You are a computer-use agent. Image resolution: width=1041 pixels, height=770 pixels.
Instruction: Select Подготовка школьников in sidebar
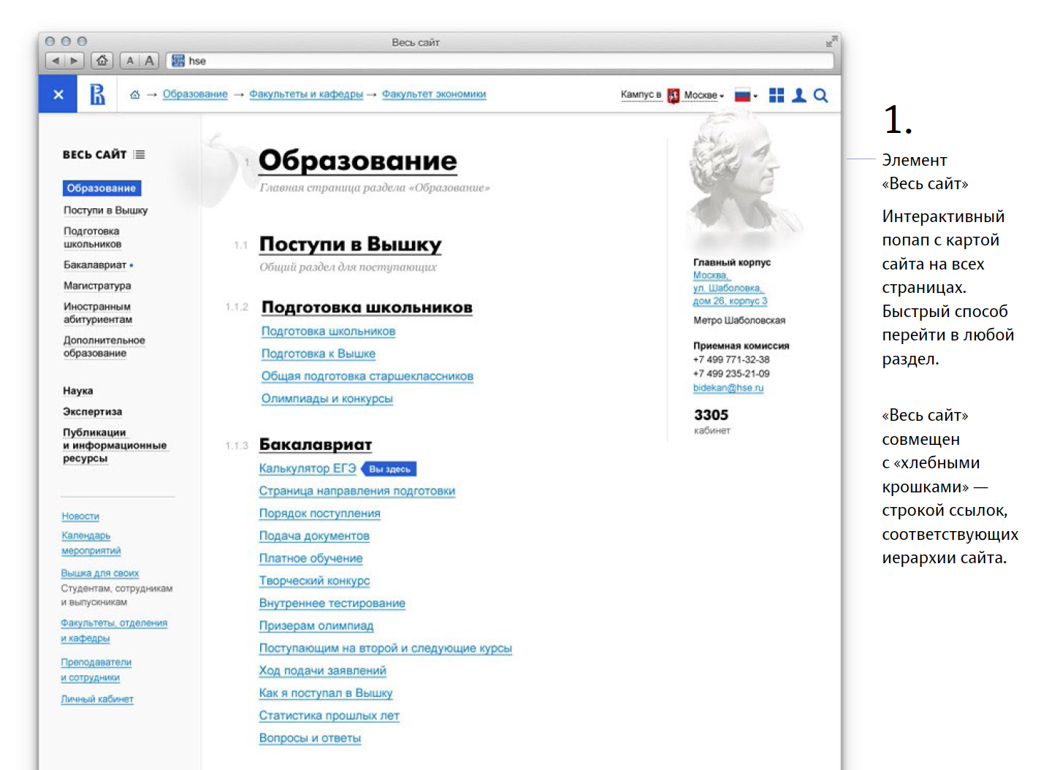[93, 237]
